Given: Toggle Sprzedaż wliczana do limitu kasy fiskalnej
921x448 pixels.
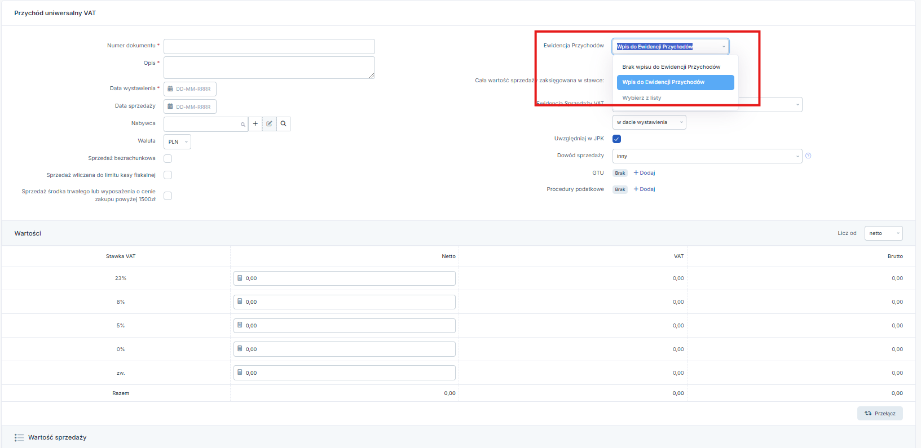Looking at the screenshot, I should click(168, 175).
